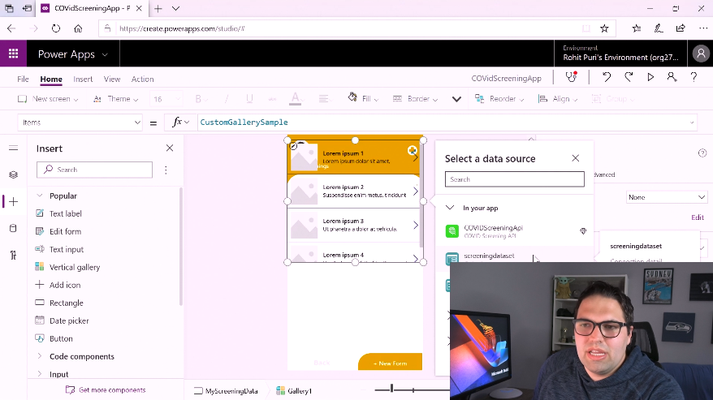This screenshot has width=713, height=400.
Task: Expand the Input section
Action: click(40, 374)
